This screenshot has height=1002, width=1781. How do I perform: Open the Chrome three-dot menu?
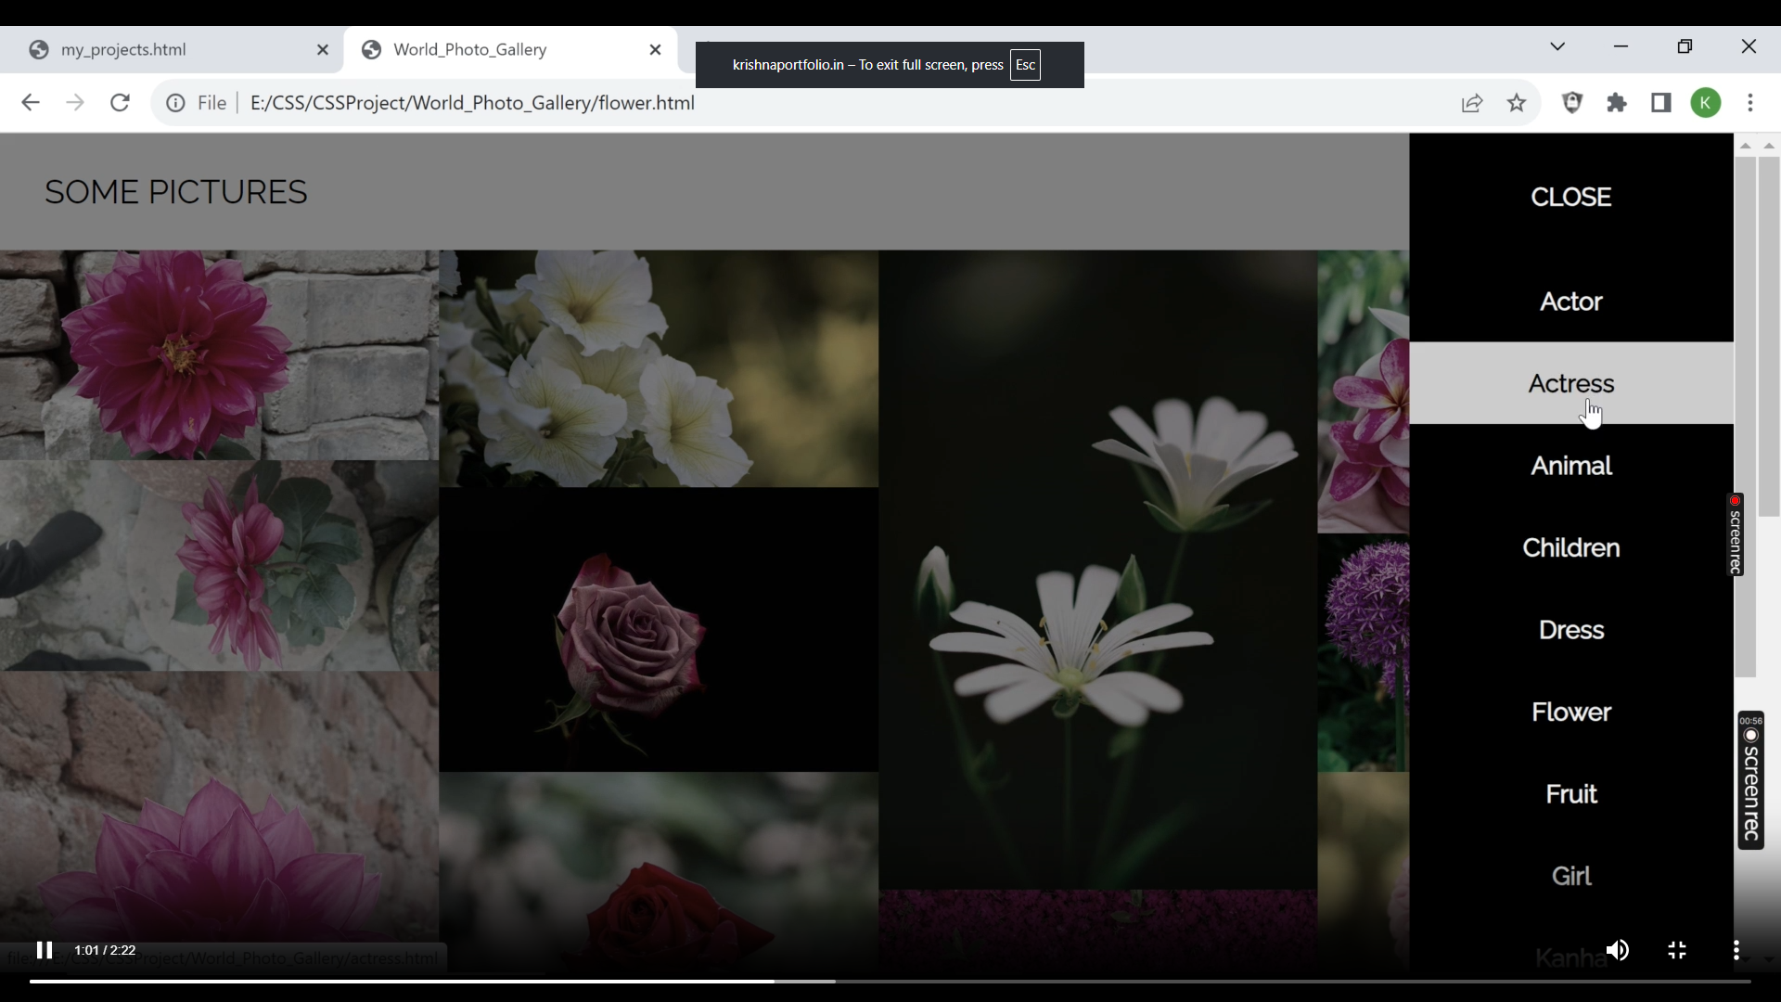(1750, 103)
